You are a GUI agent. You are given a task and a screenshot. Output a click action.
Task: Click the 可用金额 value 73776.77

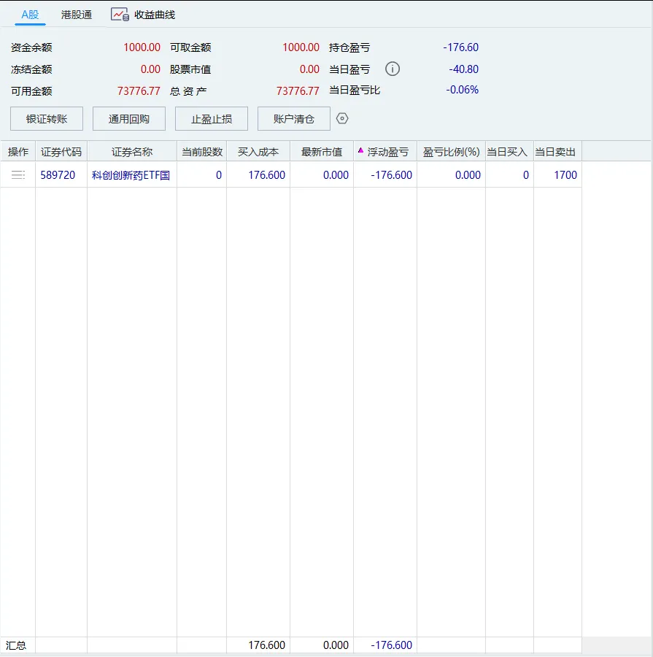tap(139, 91)
